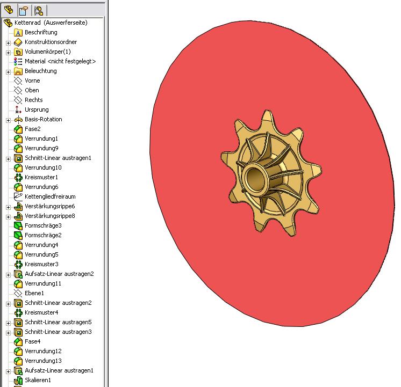Screen dimensions: 401x387
Task: Click the Fase4 chamfer icon
Action: (x=18, y=342)
